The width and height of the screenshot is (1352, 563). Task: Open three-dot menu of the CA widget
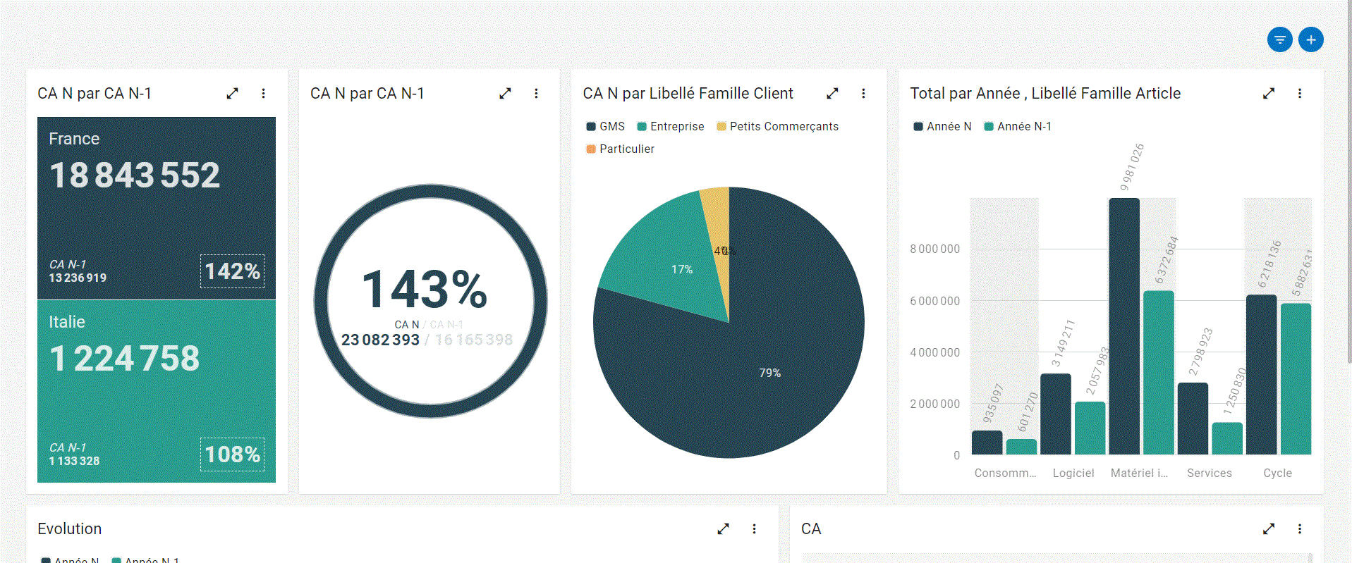click(1299, 528)
